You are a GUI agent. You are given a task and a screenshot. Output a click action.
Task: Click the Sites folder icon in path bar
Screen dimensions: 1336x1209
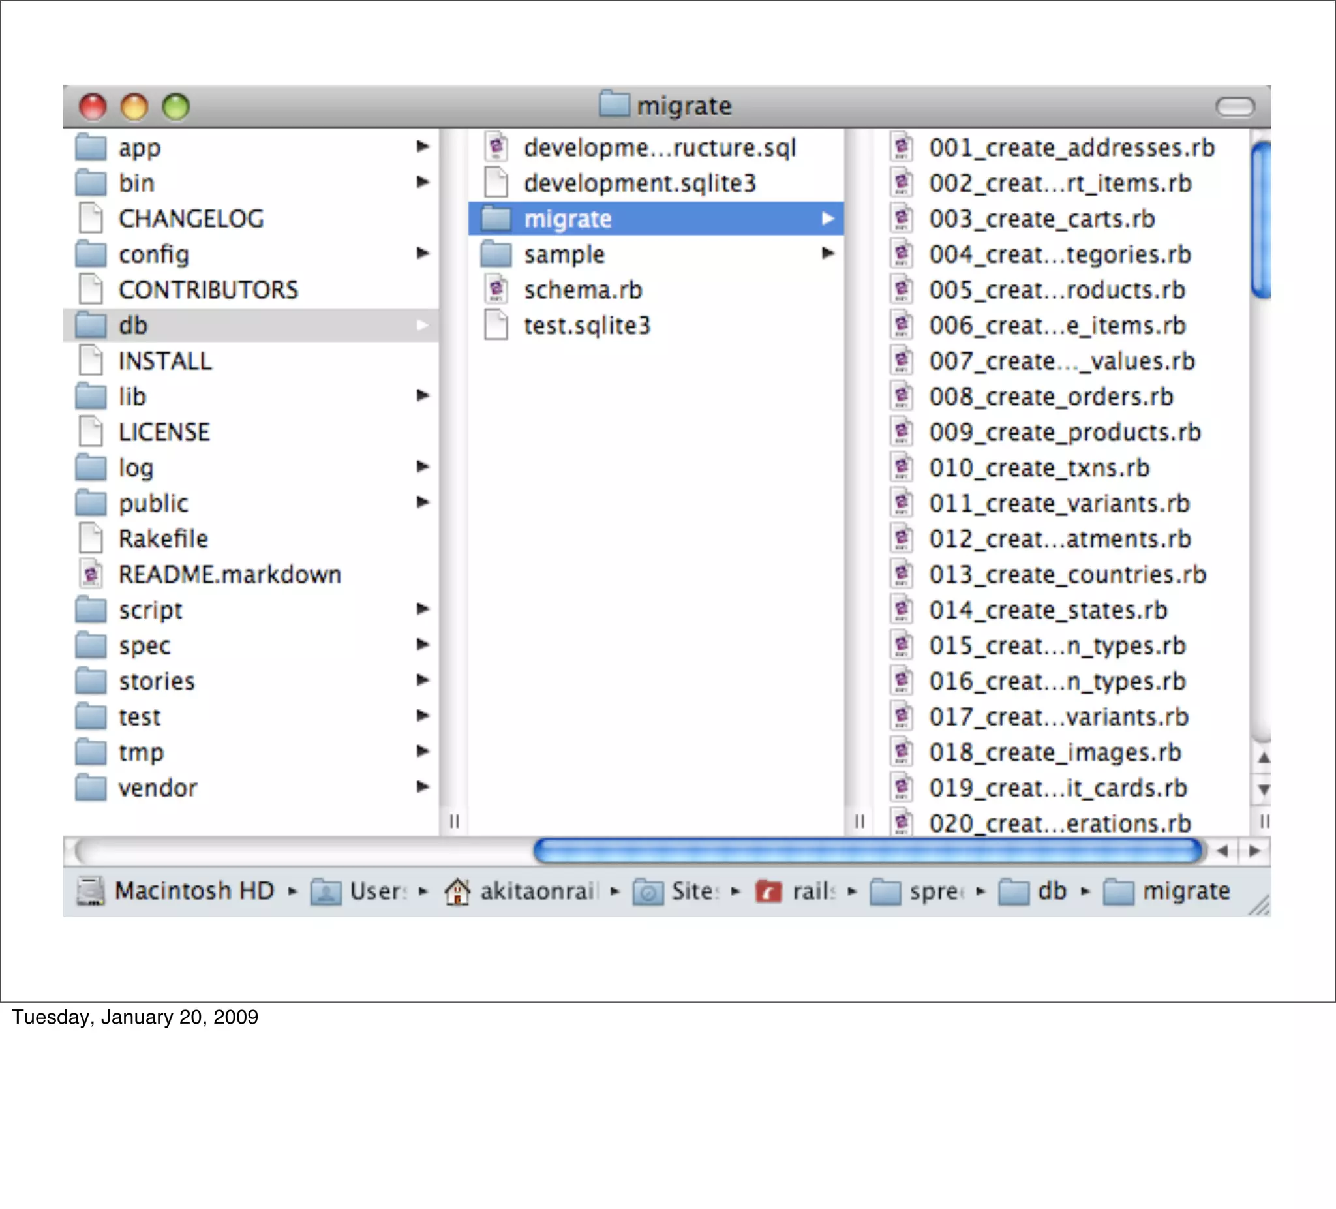point(648,891)
